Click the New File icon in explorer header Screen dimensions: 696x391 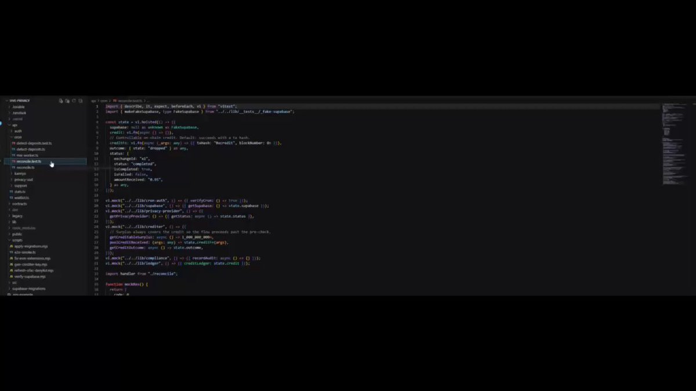[x=61, y=101]
